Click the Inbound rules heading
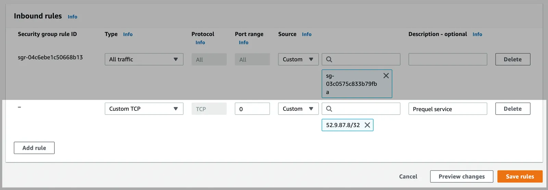This screenshot has width=548, height=190. click(x=38, y=16)
